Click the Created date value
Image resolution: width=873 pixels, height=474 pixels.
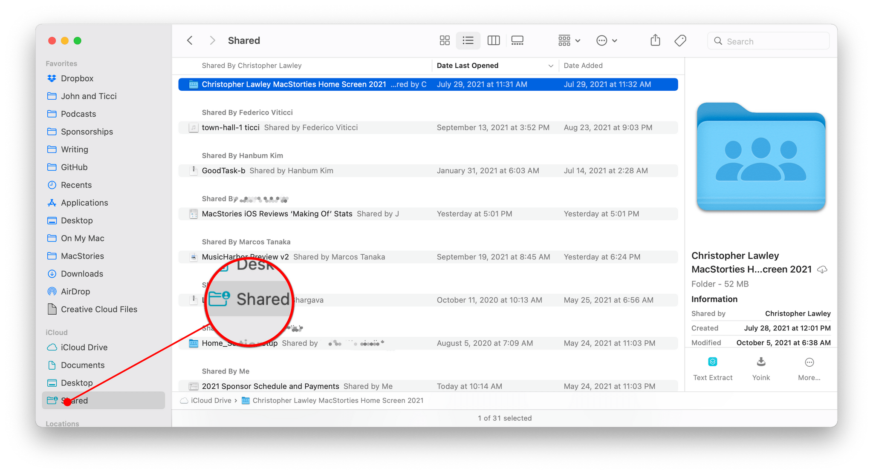click(x=787, y=328)
